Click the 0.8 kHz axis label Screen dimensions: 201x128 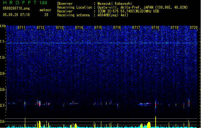tap(3, 90)
